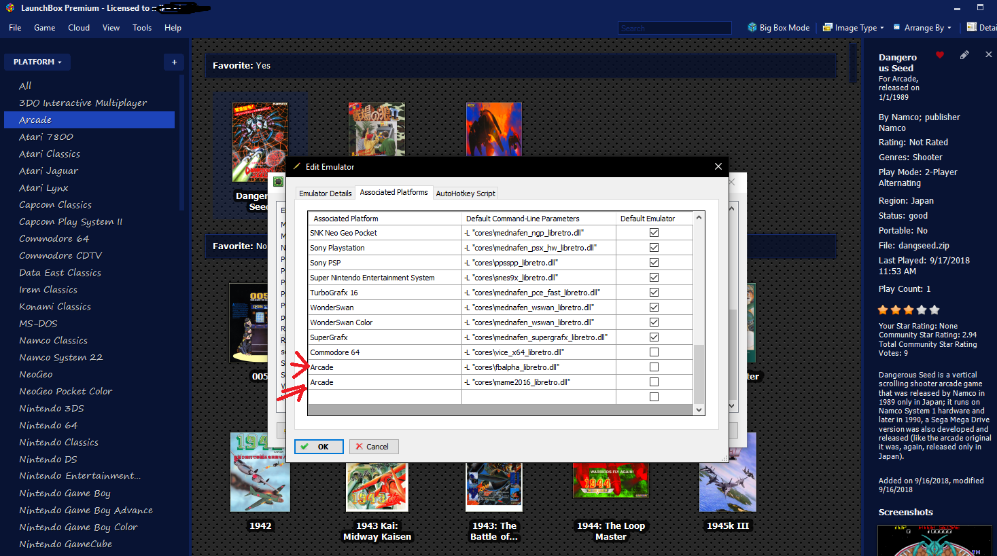The height and width of the screenshot is (556, 997).
Task: Select 3DO Interactive Multiplayer platform
Action: tap(83, 103)
